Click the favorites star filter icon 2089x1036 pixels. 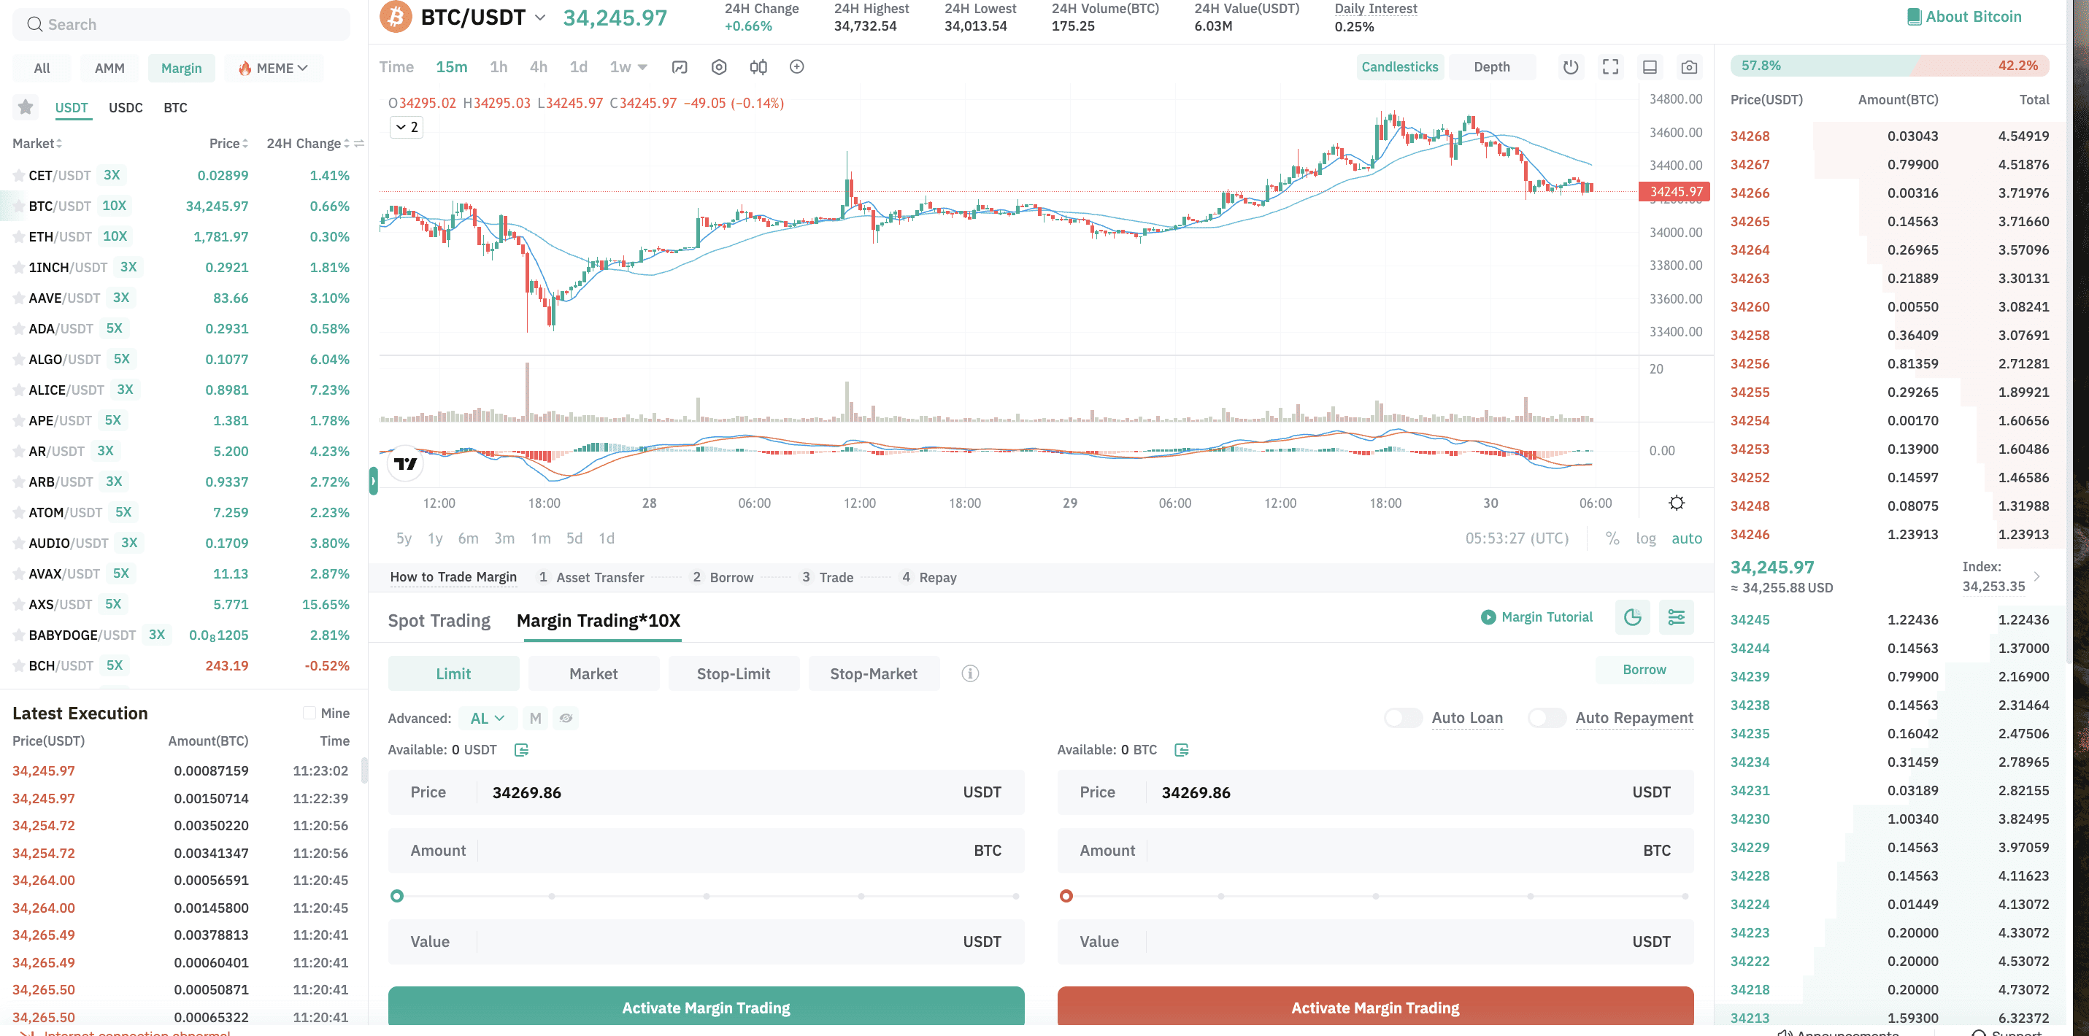coord(26,107)
